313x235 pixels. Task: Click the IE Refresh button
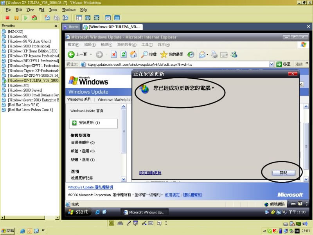tap(124, 54)
